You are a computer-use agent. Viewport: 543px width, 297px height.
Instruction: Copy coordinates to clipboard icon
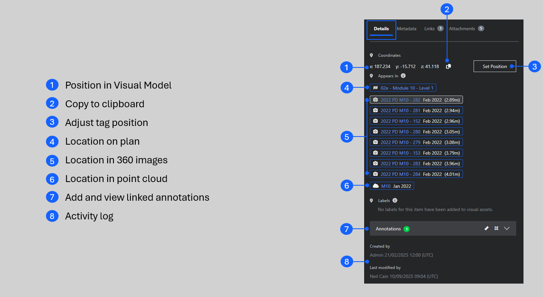click(x=448, y=66)
